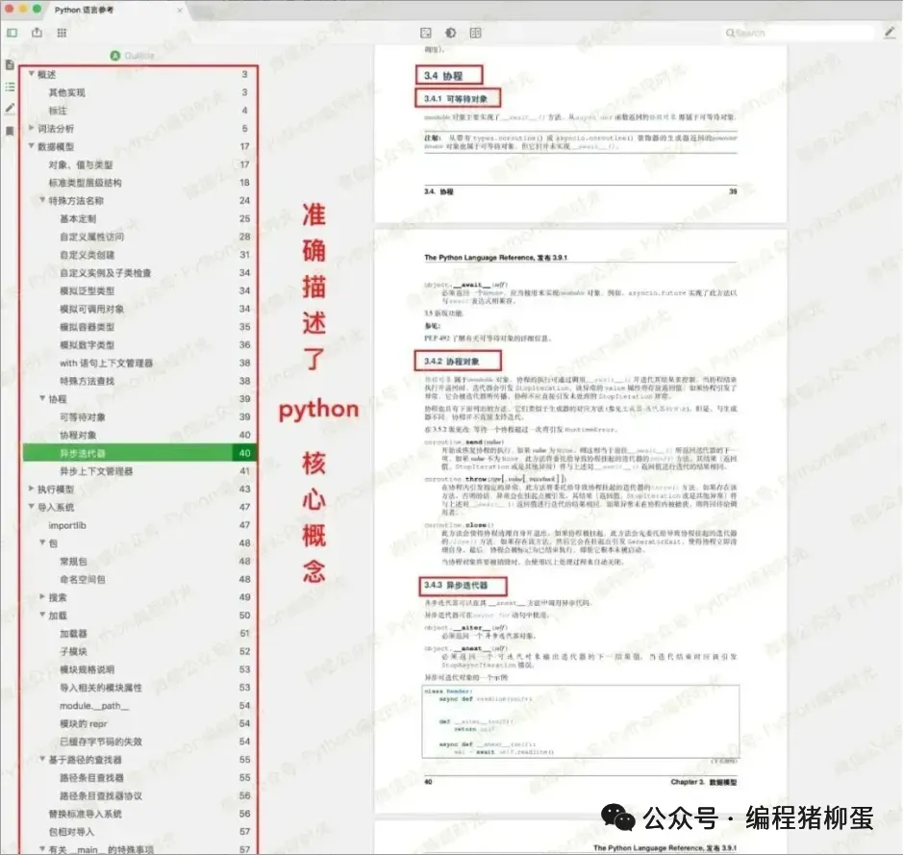Open 命名空间包 outline entry
This screenshot has height=855, width=903.
[83, 579]
